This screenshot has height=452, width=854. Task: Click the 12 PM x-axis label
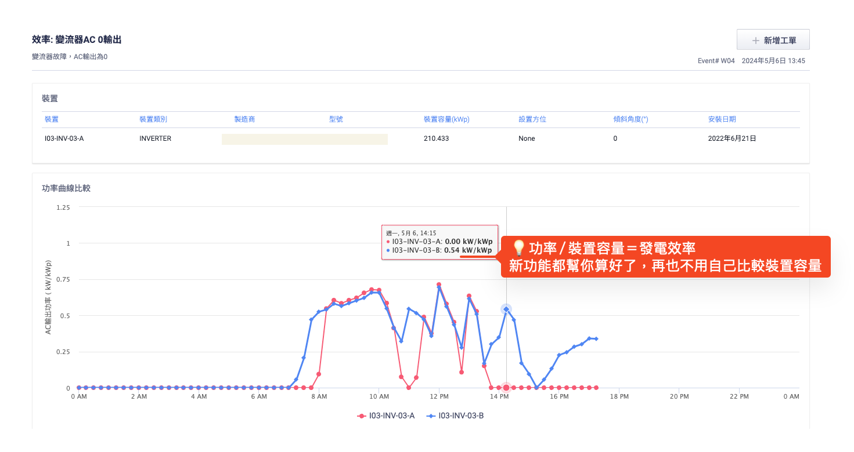(x=439, y=397)
